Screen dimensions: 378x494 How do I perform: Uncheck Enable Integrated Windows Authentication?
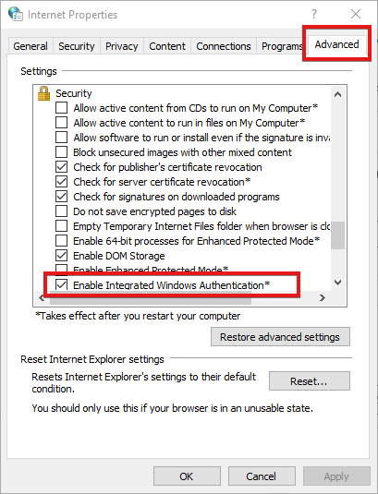tap(61, 285)
